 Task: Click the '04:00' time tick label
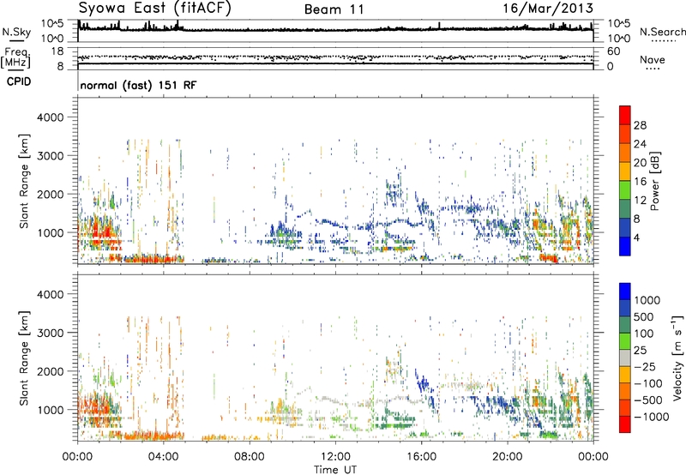tap(164, 457)
